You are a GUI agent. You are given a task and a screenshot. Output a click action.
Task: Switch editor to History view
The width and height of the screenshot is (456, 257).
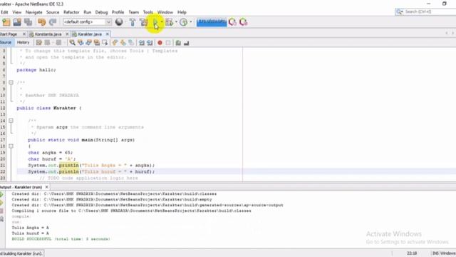tap(23, 43)
